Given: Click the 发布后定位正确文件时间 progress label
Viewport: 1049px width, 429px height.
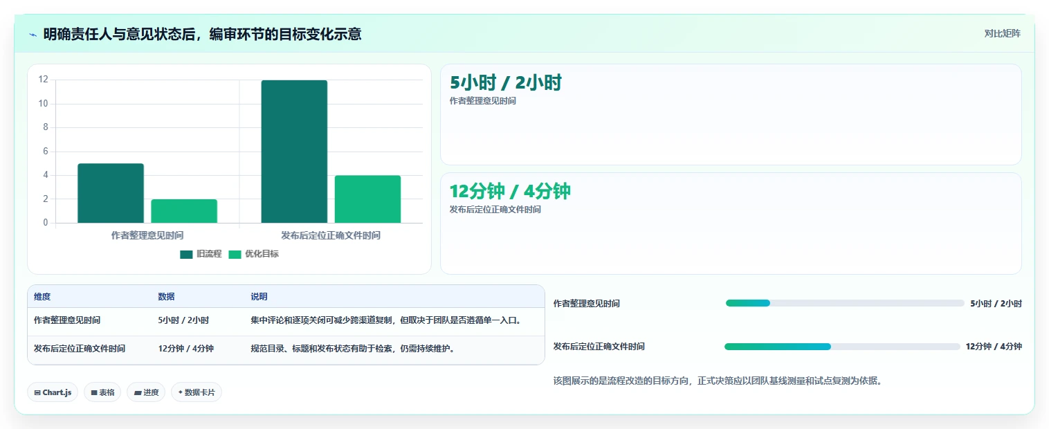Looking at the screenshot, I should click(599, 347).
